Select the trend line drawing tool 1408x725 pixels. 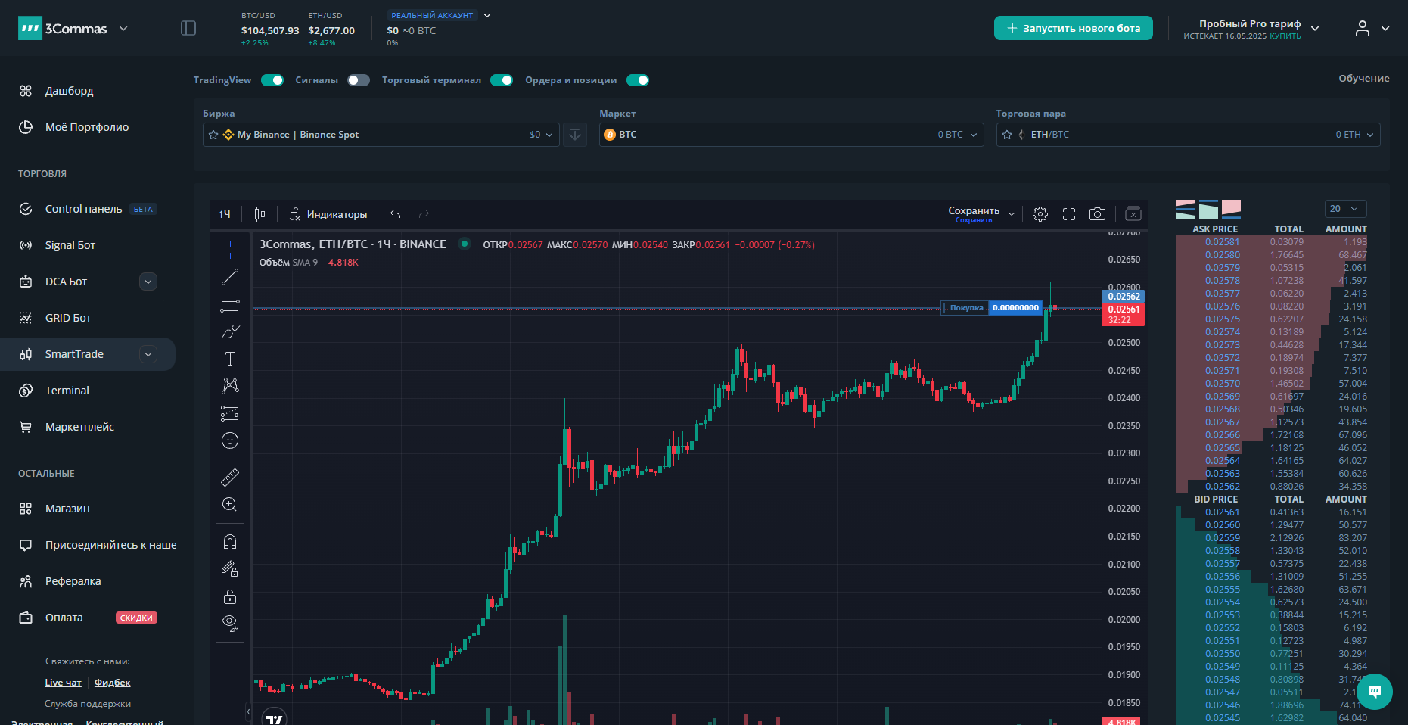coord(230,277)
